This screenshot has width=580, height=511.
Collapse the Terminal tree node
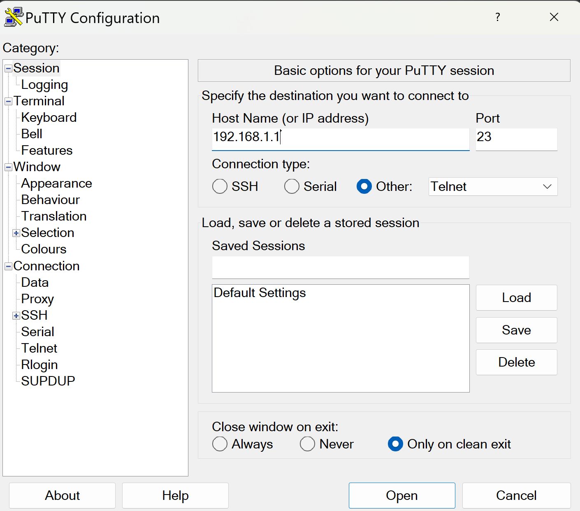click(x=8, y=102)
